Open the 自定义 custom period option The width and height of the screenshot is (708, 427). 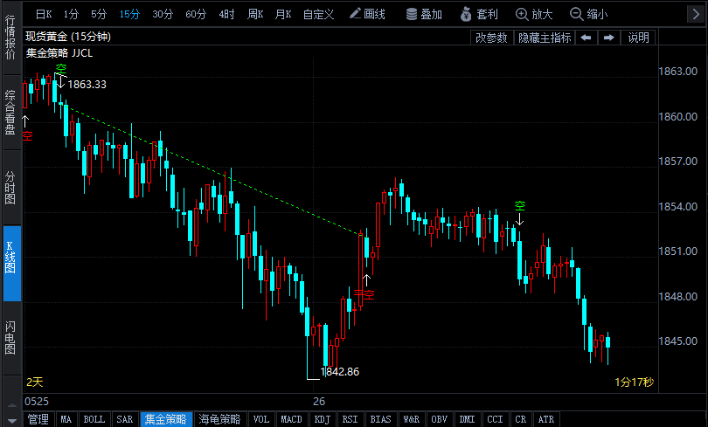[x=319, y=14]
